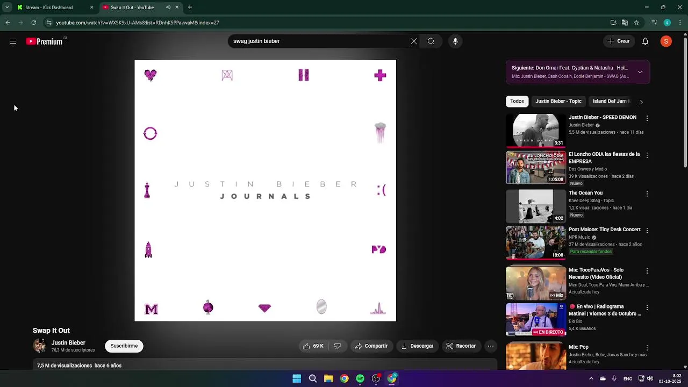Screen dimensions: 688x387
Task: Open Justin Bieber channel avatar
Action: tap(40, 346)
